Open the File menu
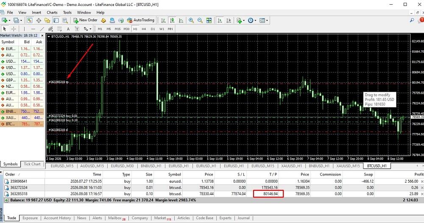Viewport: 424px width, 223px height. [x=10, y=12]
